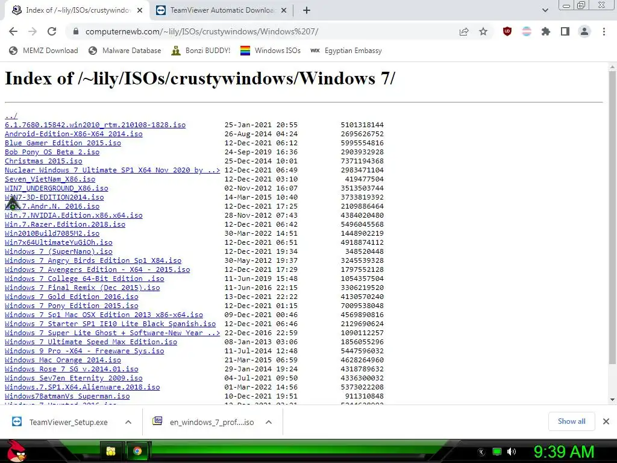Open MEMZ Download bookmark
Screen dimensions: 617x463
point(43,51)
